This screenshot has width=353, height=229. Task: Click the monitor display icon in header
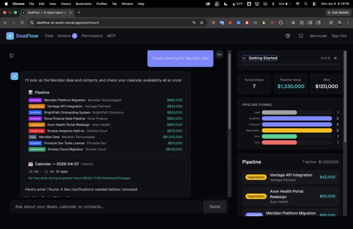(x=301, y=36)
